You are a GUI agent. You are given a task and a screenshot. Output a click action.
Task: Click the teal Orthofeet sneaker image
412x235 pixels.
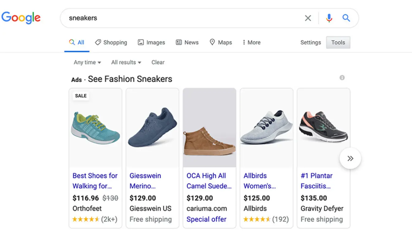95,128
